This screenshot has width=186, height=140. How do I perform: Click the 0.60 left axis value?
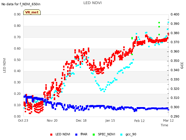[x=17, y=49]
